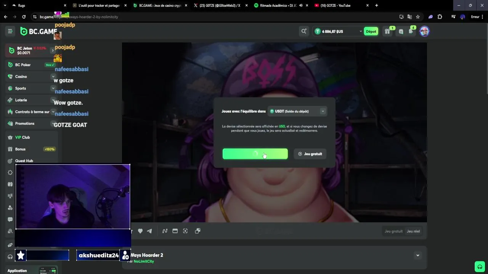The image size is (488, 274).
Task: Expand the 6 886,87 $US wallet dropdown
Action: click(361, 32)
